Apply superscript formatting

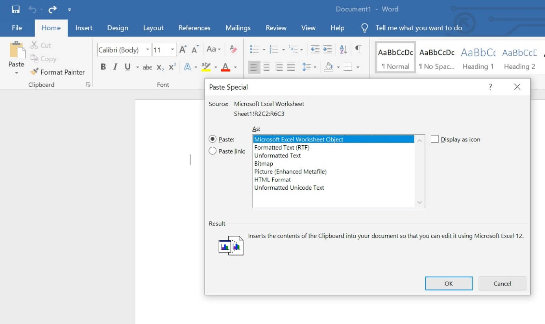tap(172, 67)
